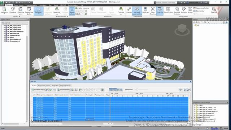Open the Animator tool
The height and width of the screenshot is (130, 231).
184,10
